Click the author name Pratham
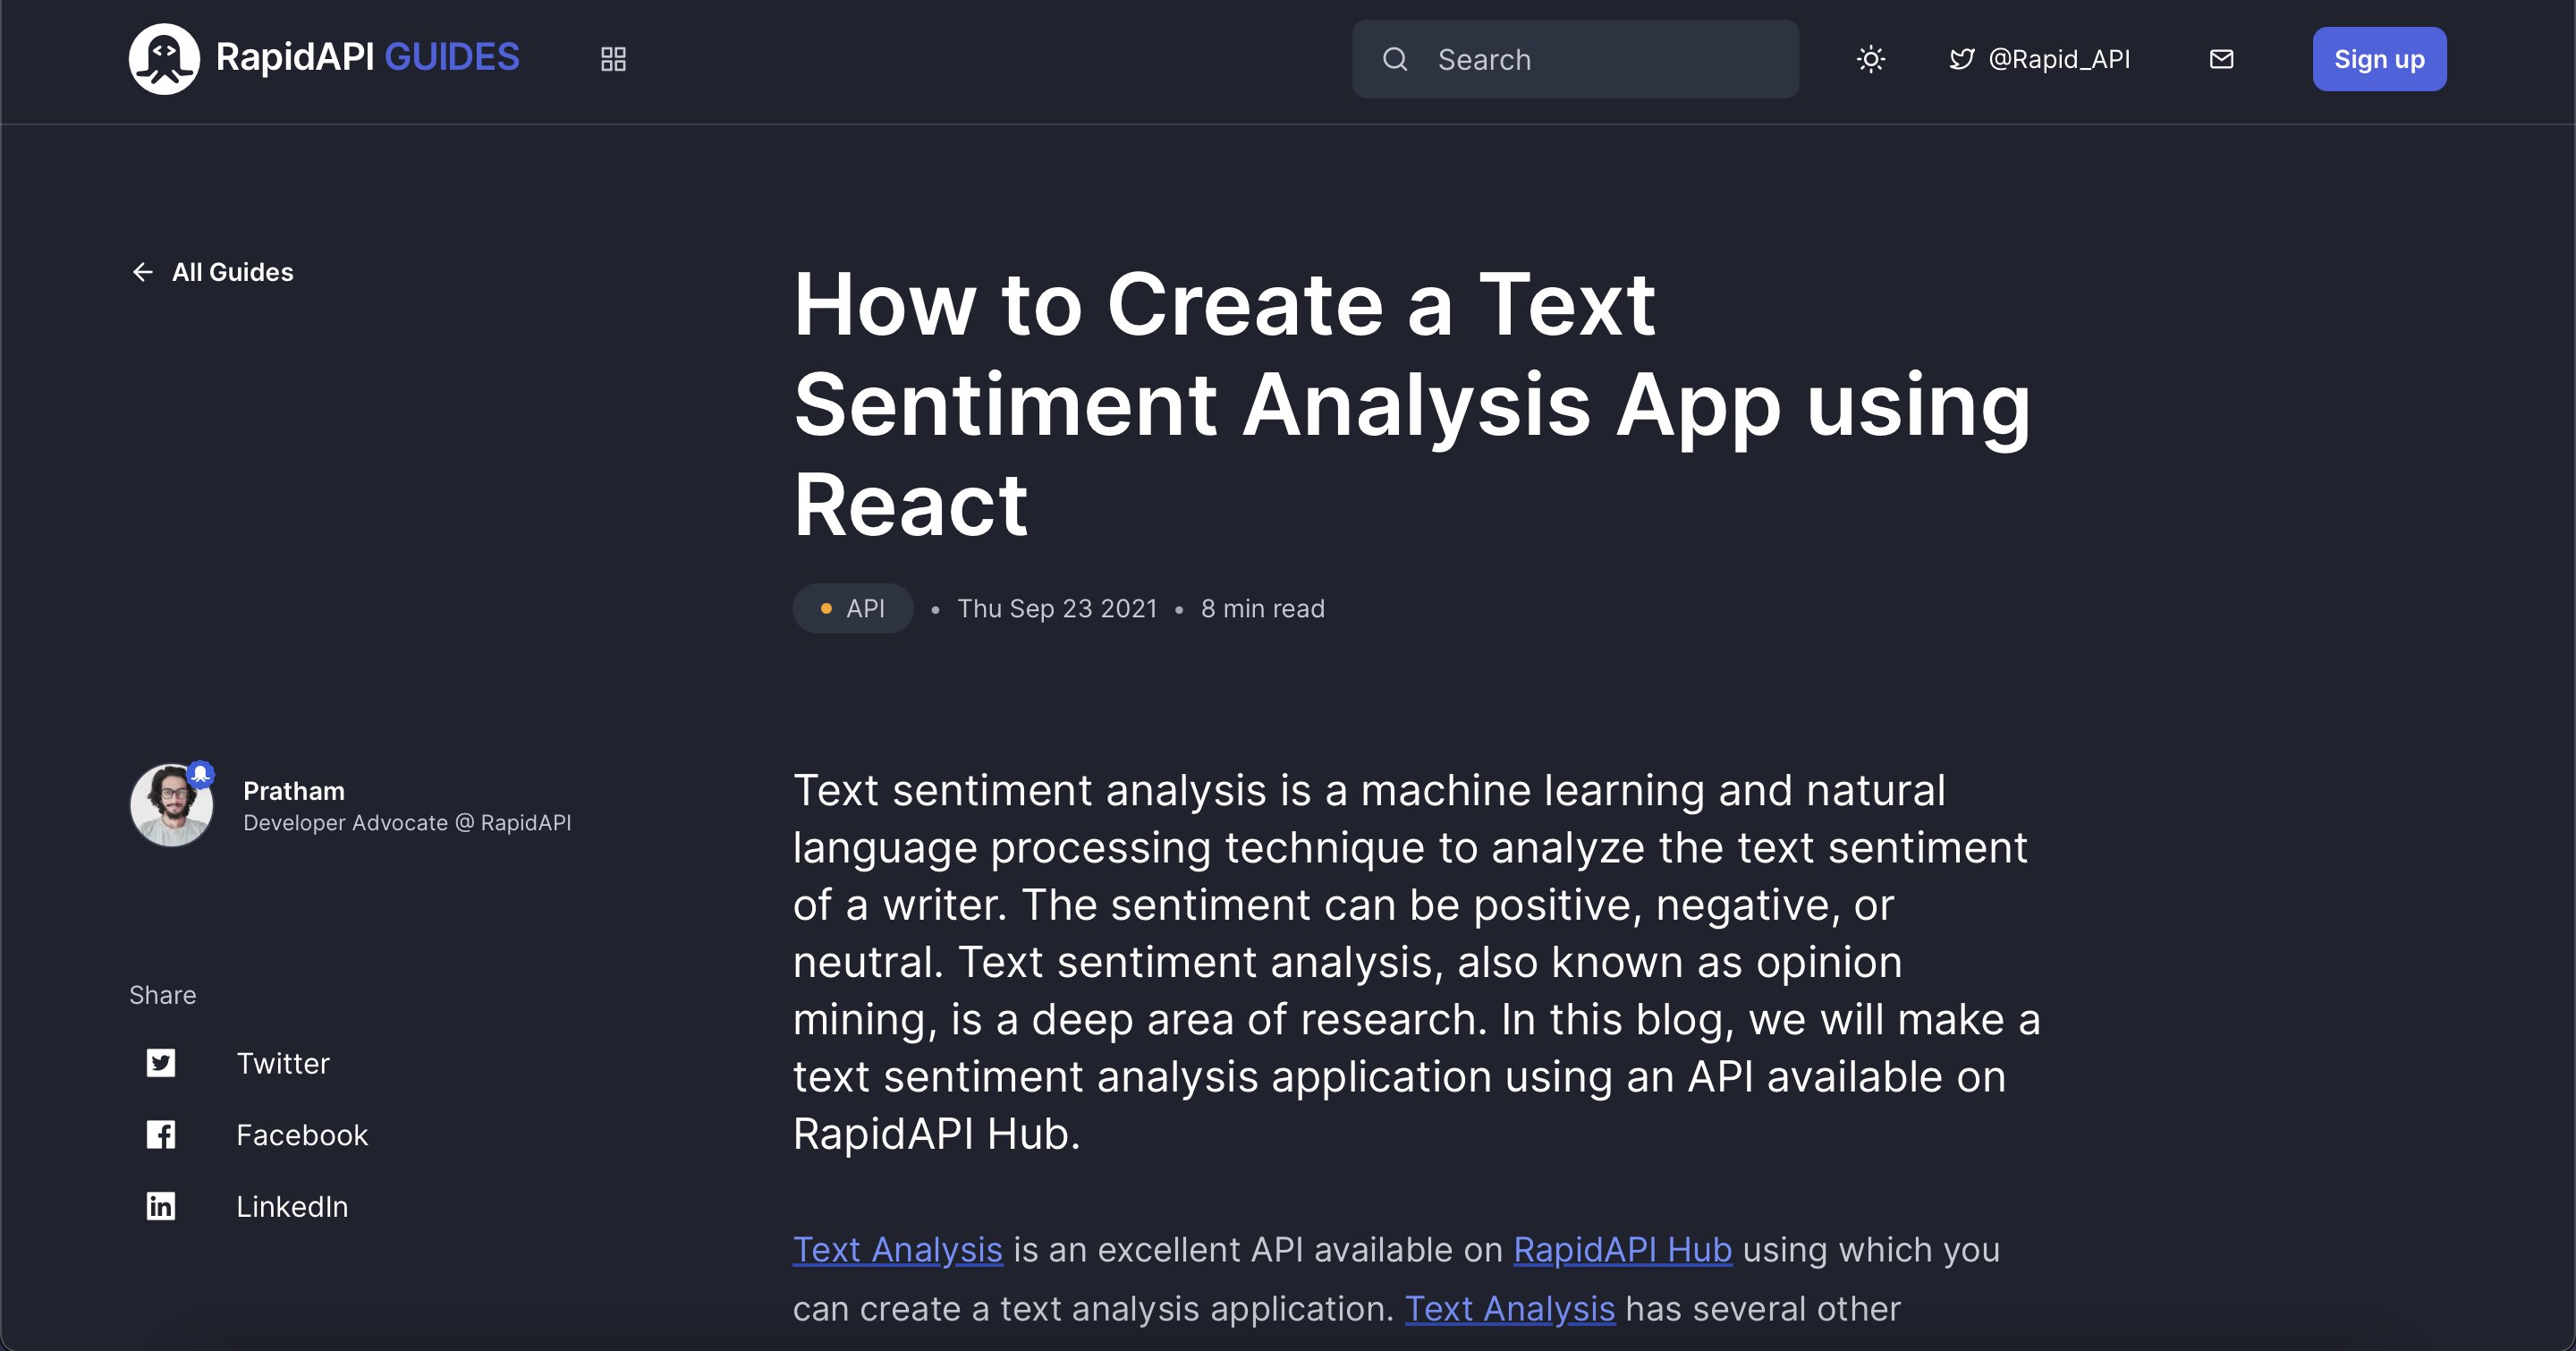 294,791
